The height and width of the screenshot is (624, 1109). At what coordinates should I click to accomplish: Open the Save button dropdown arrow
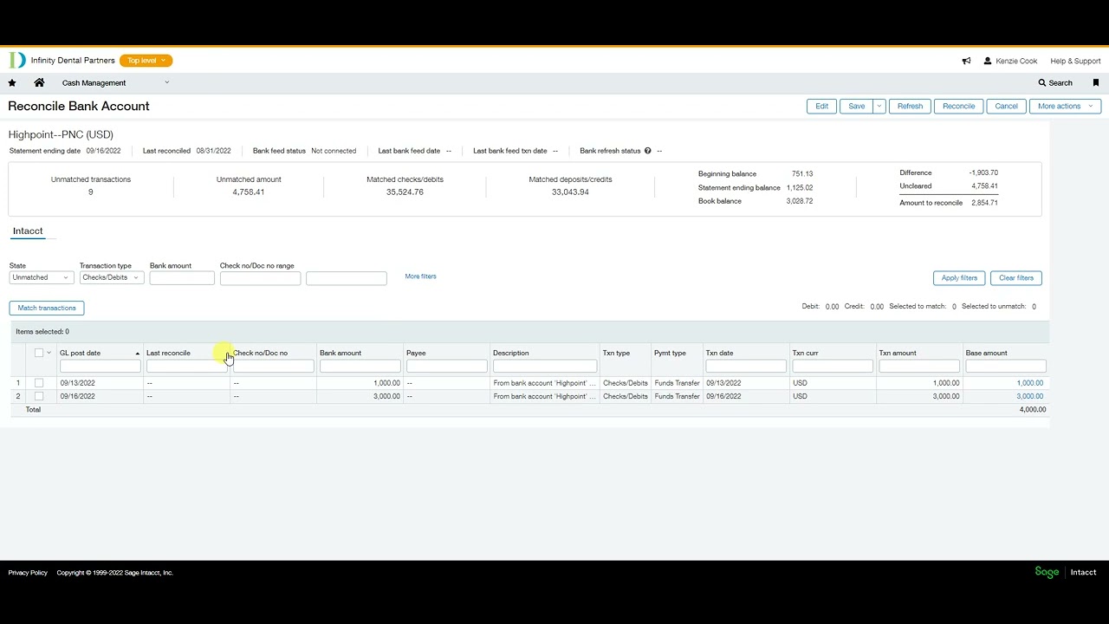tap(879, 106)
